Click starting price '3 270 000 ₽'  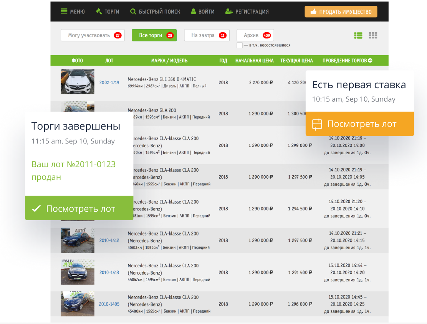pyautogui.click(x=261, y=82)
